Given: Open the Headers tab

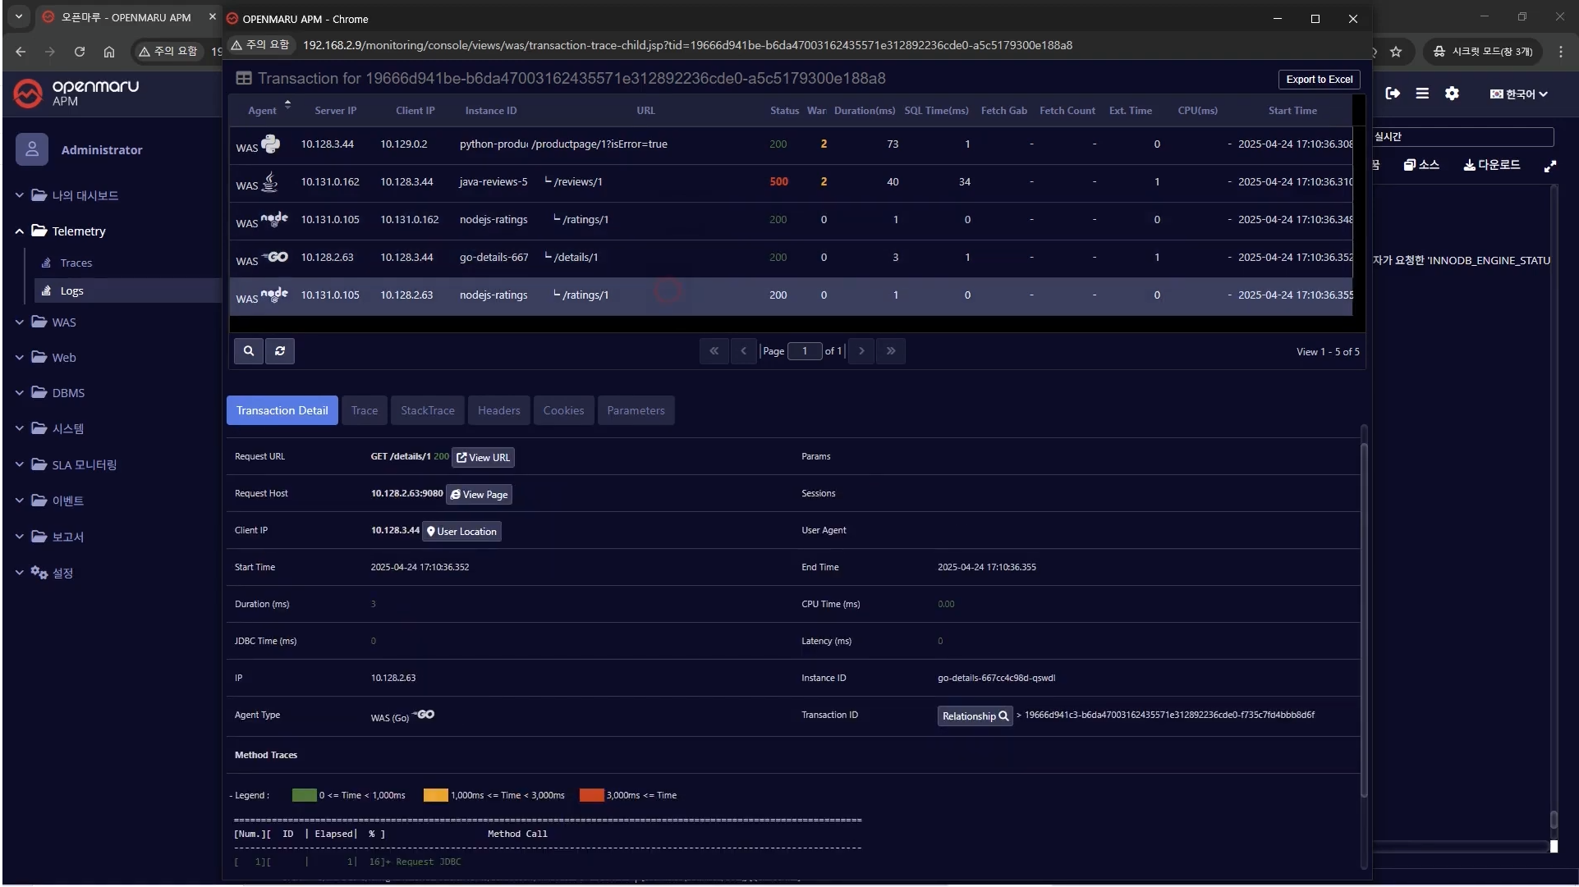Looking at the screenshot, I should pyautogui.click(x=498, y=410).
